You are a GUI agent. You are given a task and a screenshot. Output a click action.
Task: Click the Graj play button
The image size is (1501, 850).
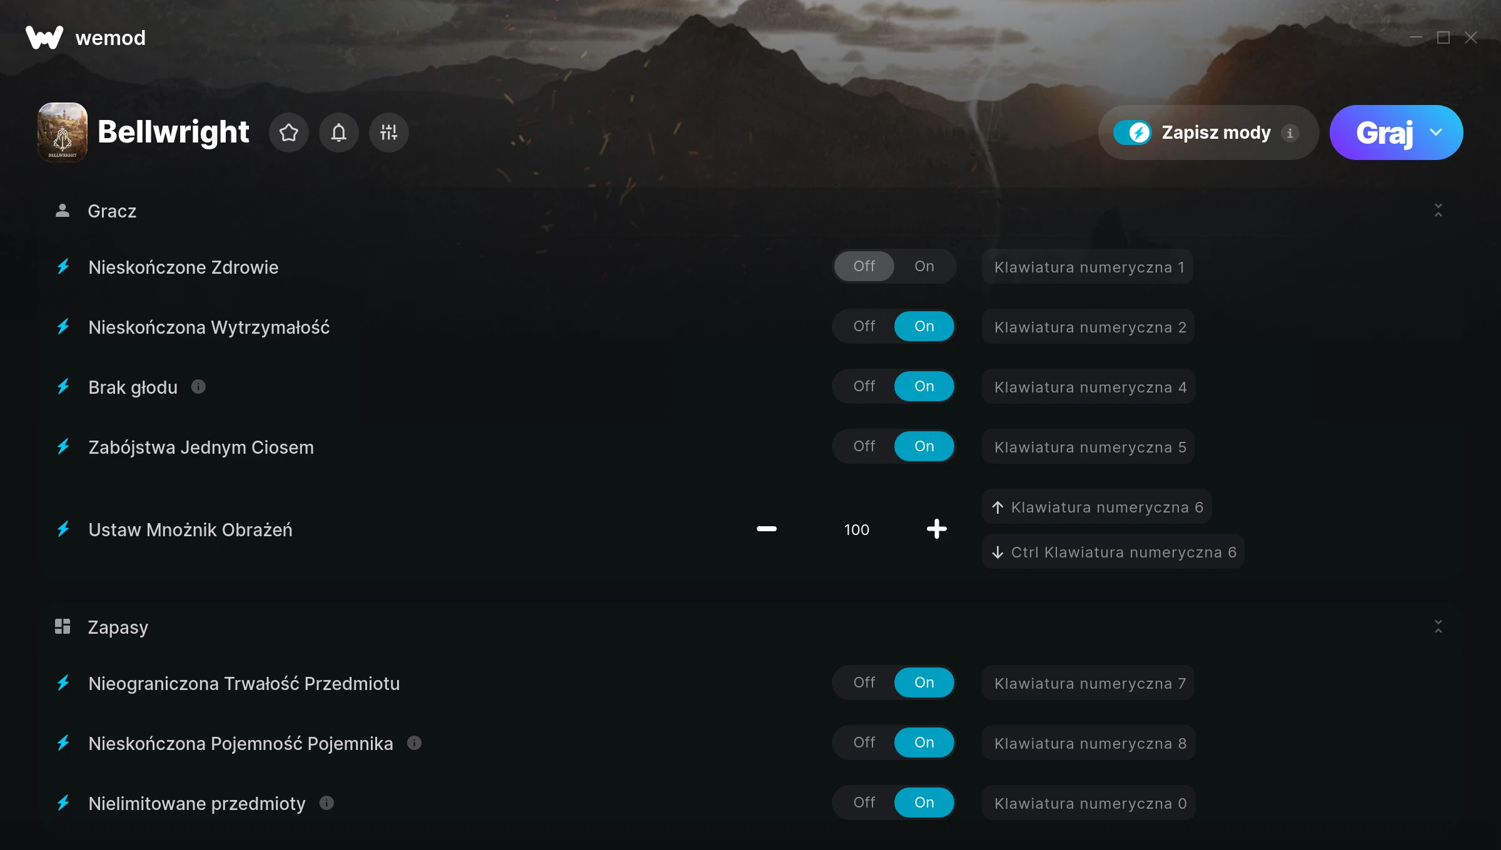click(x=1384, y=132)
